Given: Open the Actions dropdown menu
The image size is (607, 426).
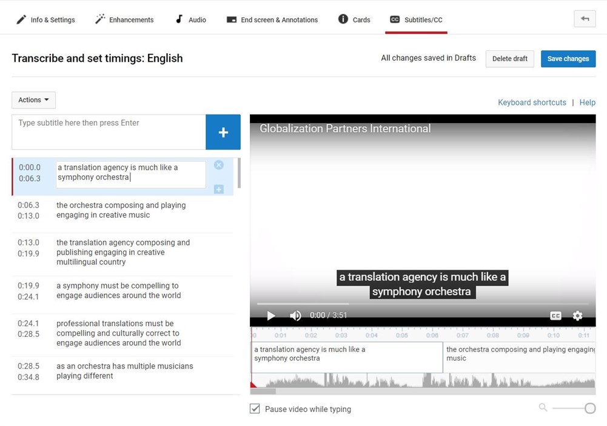Looking at the screenshot, I should 33,99.
